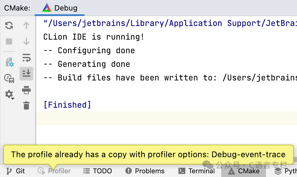Click the Stop CMake process icon

(x=9, y=41)
